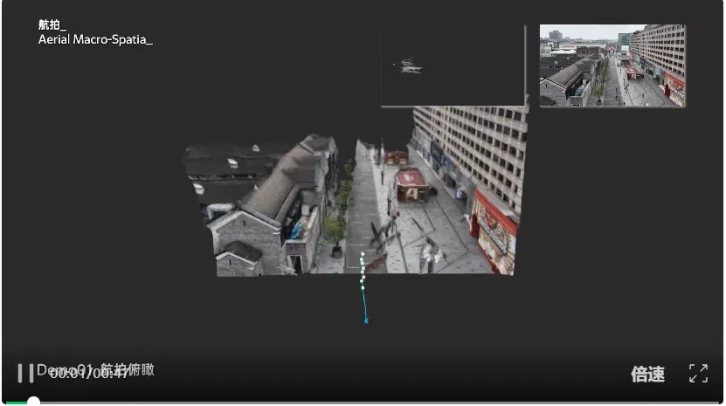Click the Demo01 航拍俯瞰 caption
This screenshot has width=726, height=406.
point(95,369)
